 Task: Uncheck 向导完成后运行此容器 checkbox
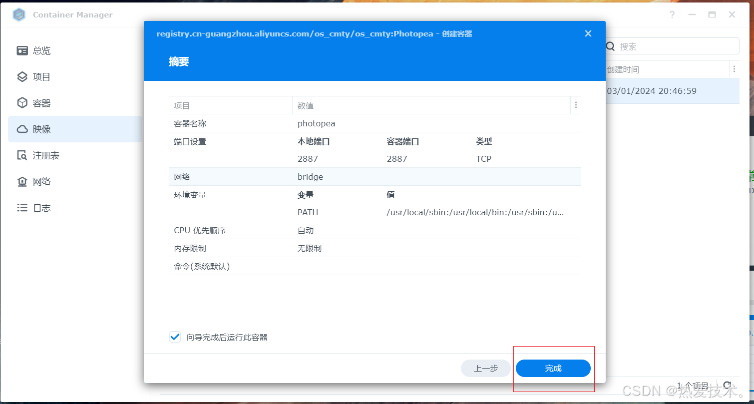175,337
